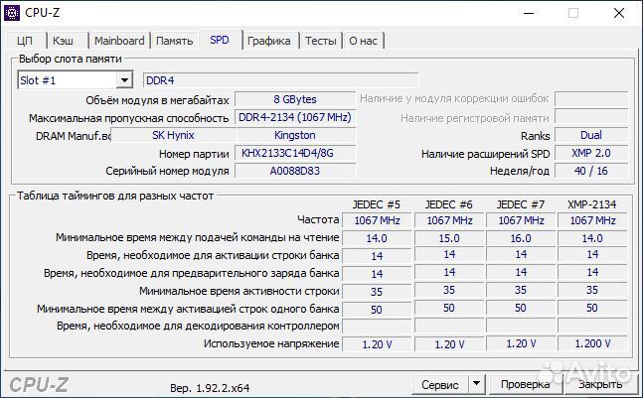Switch to the Кэш tab
643x398 pixels.
click(64, 41)
